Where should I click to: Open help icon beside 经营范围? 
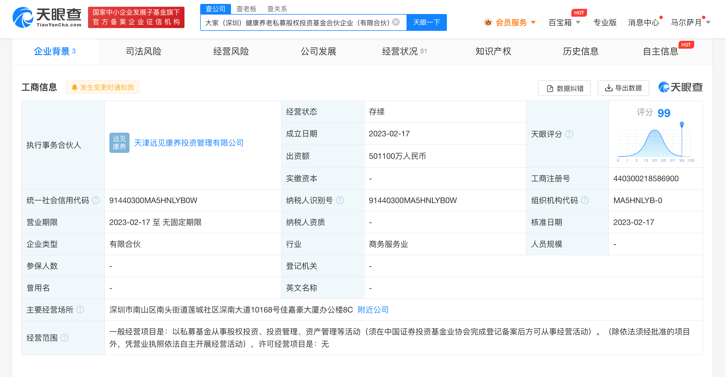pos(64,337)
